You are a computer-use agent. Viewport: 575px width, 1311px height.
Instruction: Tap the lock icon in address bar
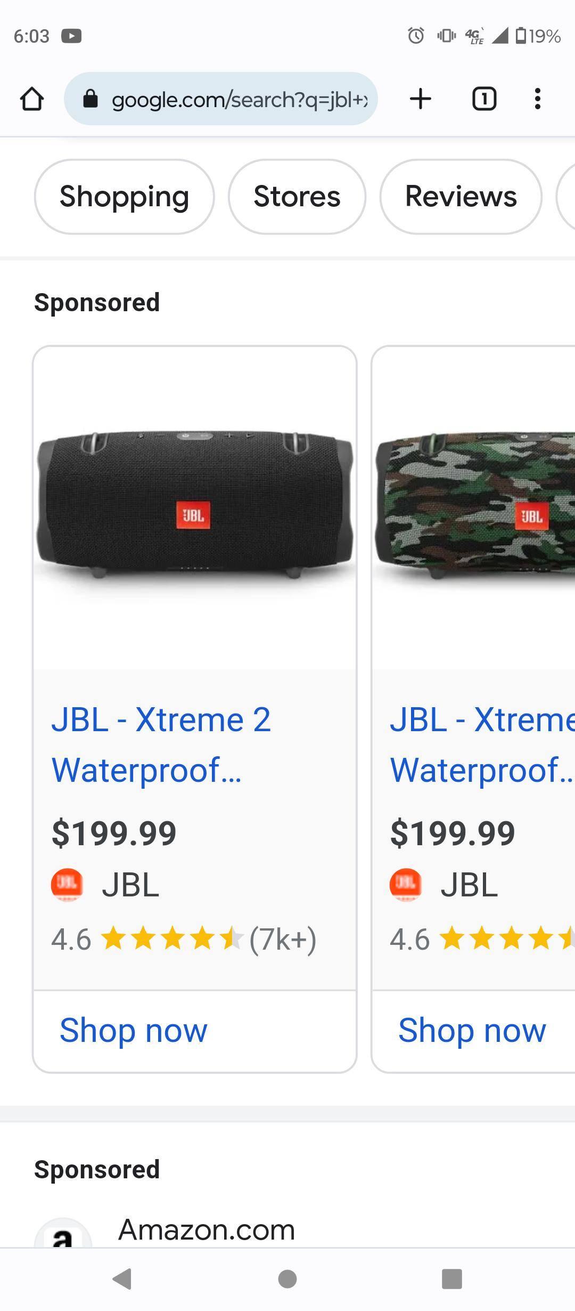pyautogui.click(x=91, y=99)
